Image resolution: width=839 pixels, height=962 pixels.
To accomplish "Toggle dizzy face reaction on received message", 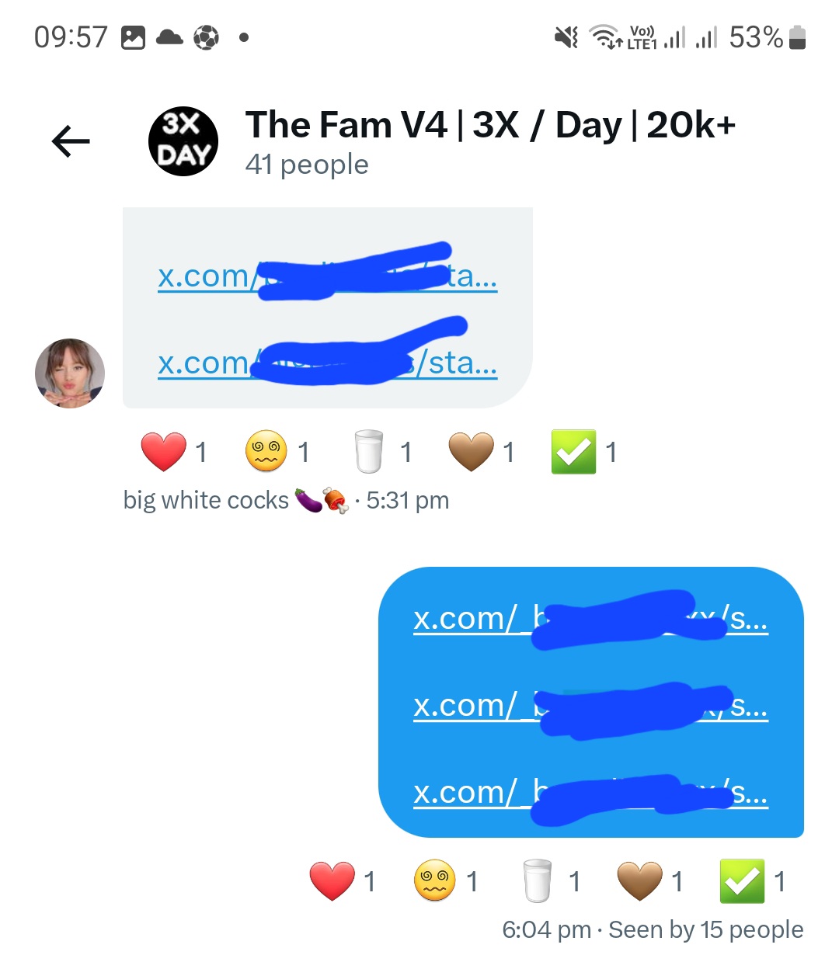I will tap(278, 452).
